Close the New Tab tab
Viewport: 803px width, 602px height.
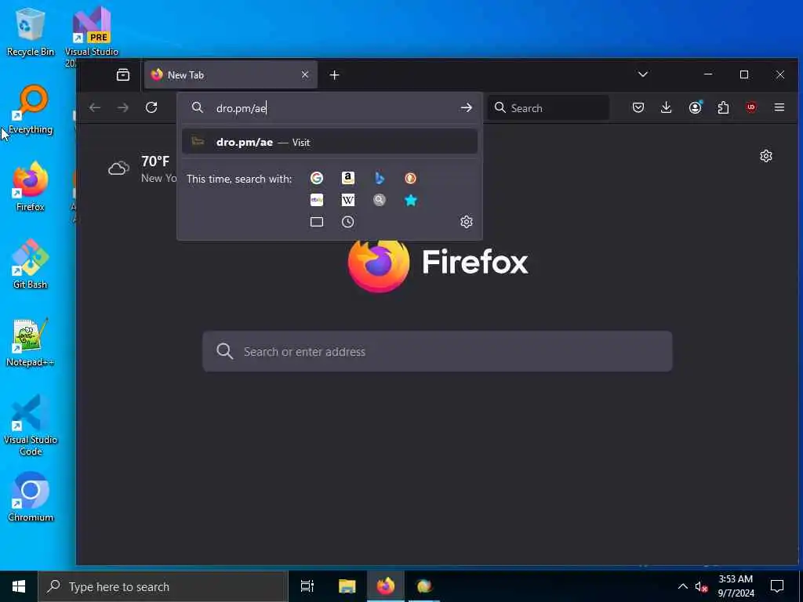[x=305, y=74]
